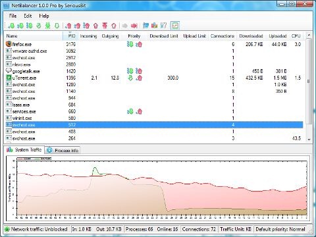Click the process list vertical scrollbar thumb
This screenshot has height=237, width=316.
pyautogui.click(x=309, y=81)
